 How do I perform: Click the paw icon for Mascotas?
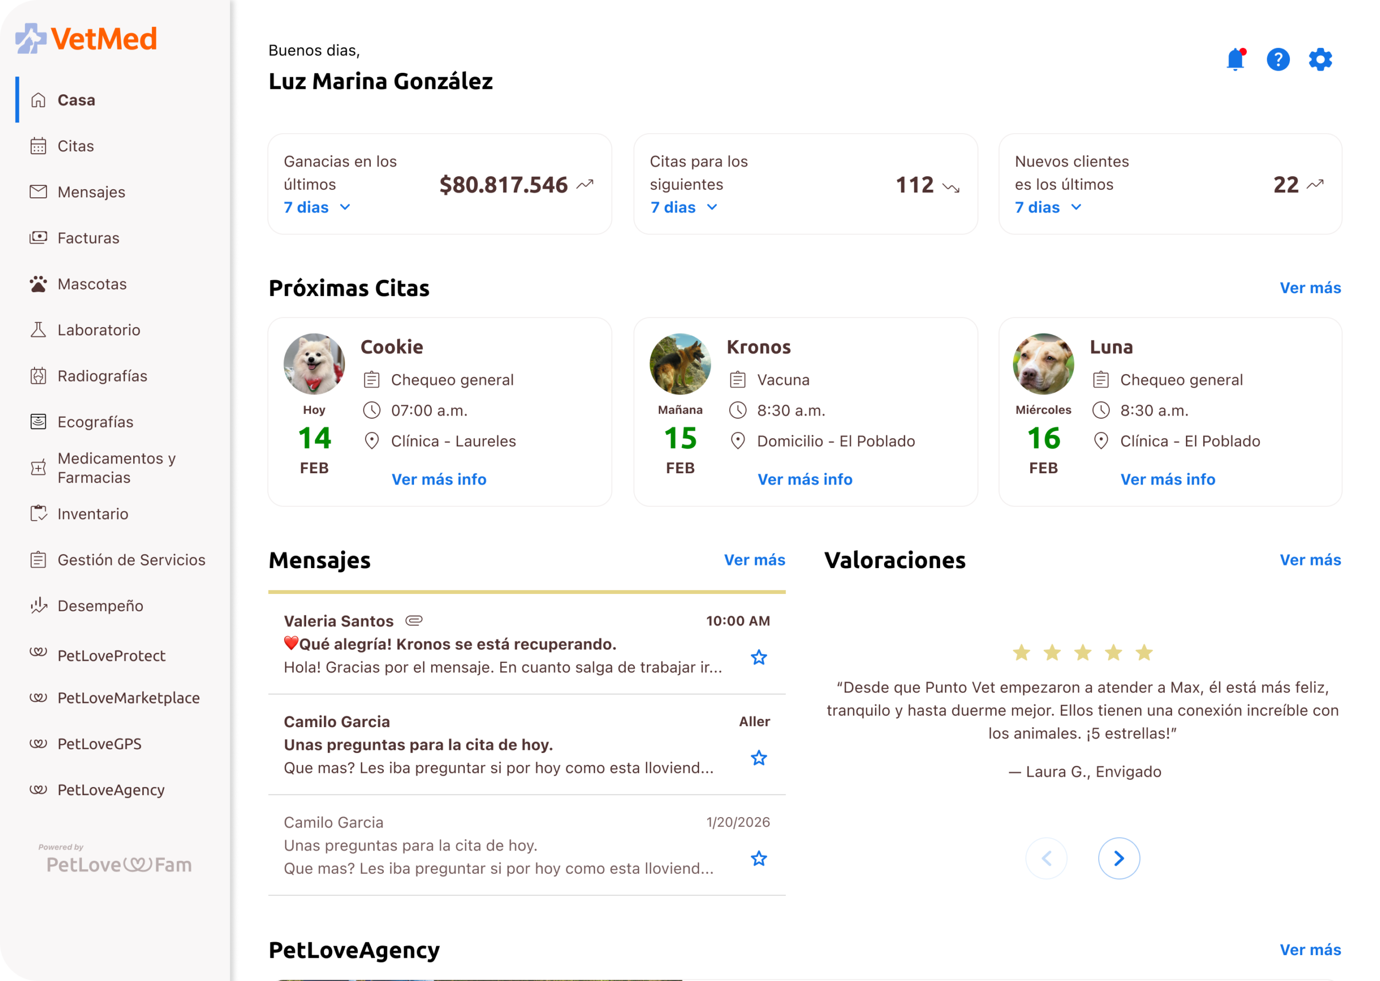pos(38,284)
